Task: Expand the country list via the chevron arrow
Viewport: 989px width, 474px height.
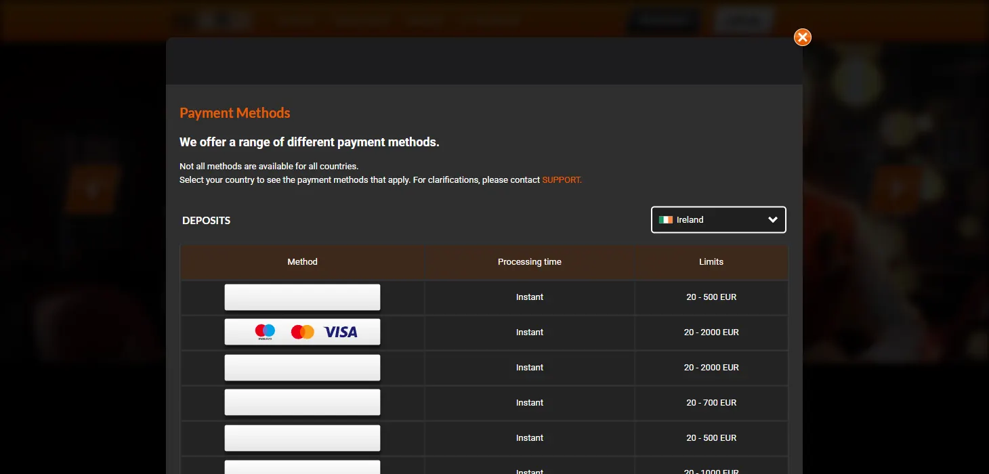Action: point(773,219)
